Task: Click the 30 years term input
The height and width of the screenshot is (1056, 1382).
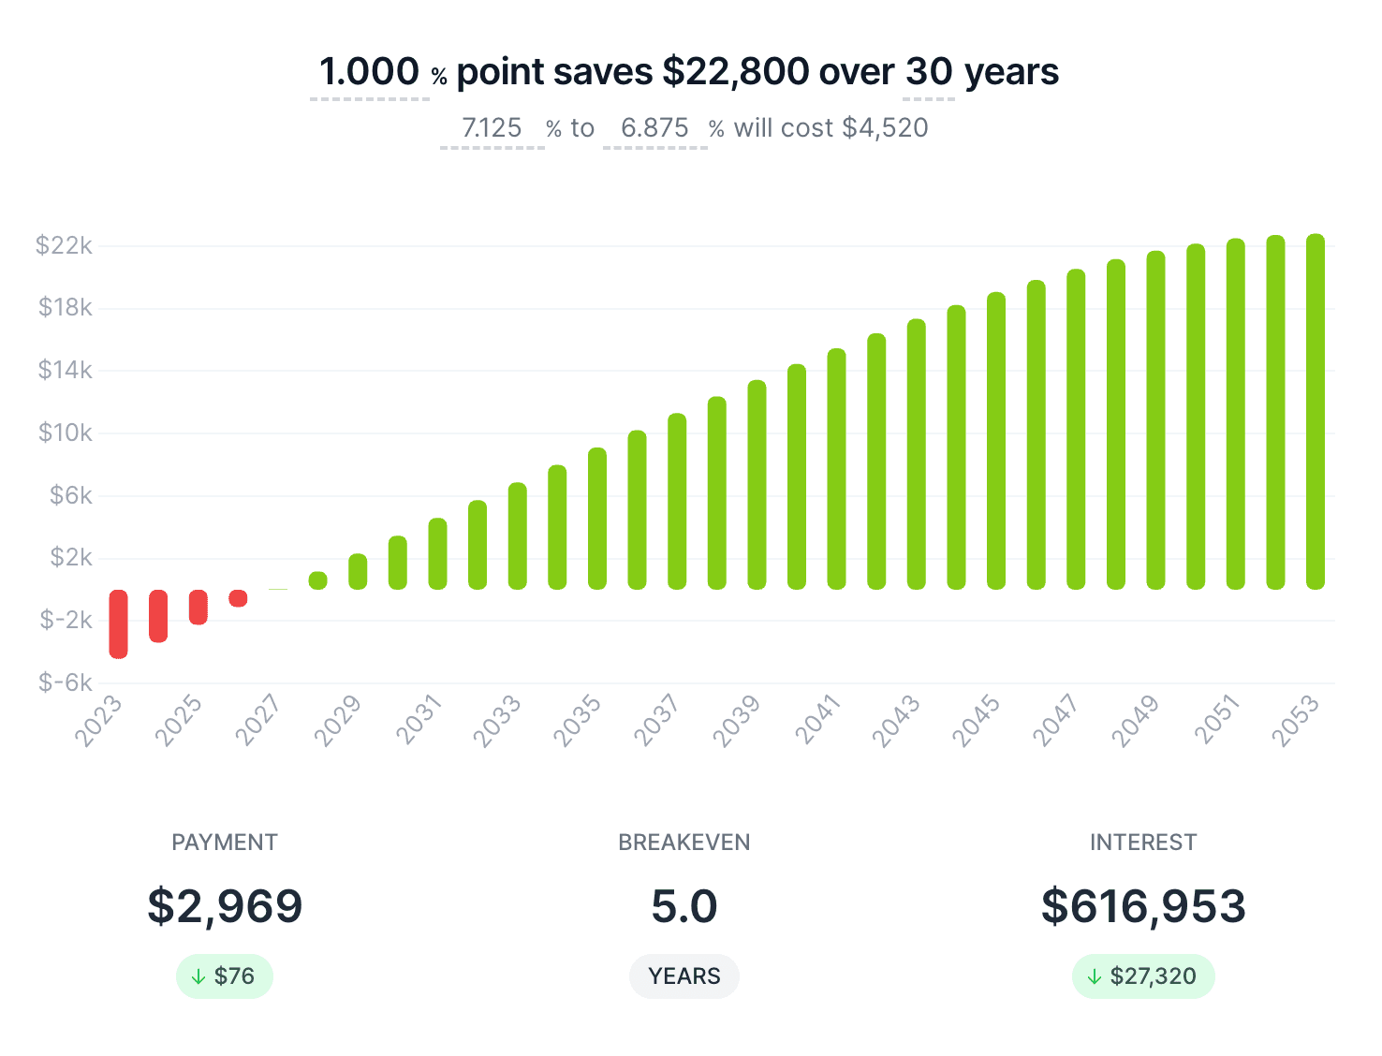Action: click(929, 72)
